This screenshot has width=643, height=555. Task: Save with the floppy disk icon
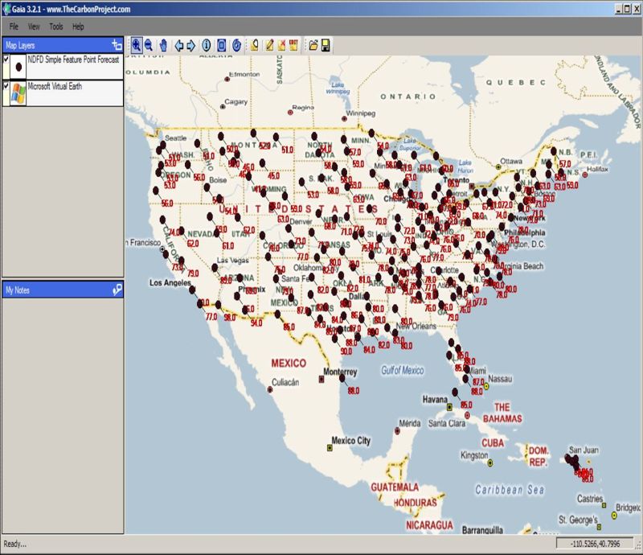tap(326, 45)
